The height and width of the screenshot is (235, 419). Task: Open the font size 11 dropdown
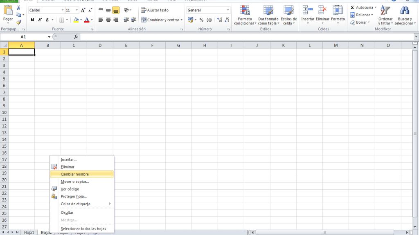pyautogui.click(x=77, y=10)
